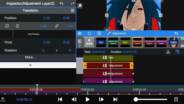The width and height of the screenshot is (184, 104).
Task: Click the end keyframe diamond on red Adjustment clip
Action: [133, 74]
